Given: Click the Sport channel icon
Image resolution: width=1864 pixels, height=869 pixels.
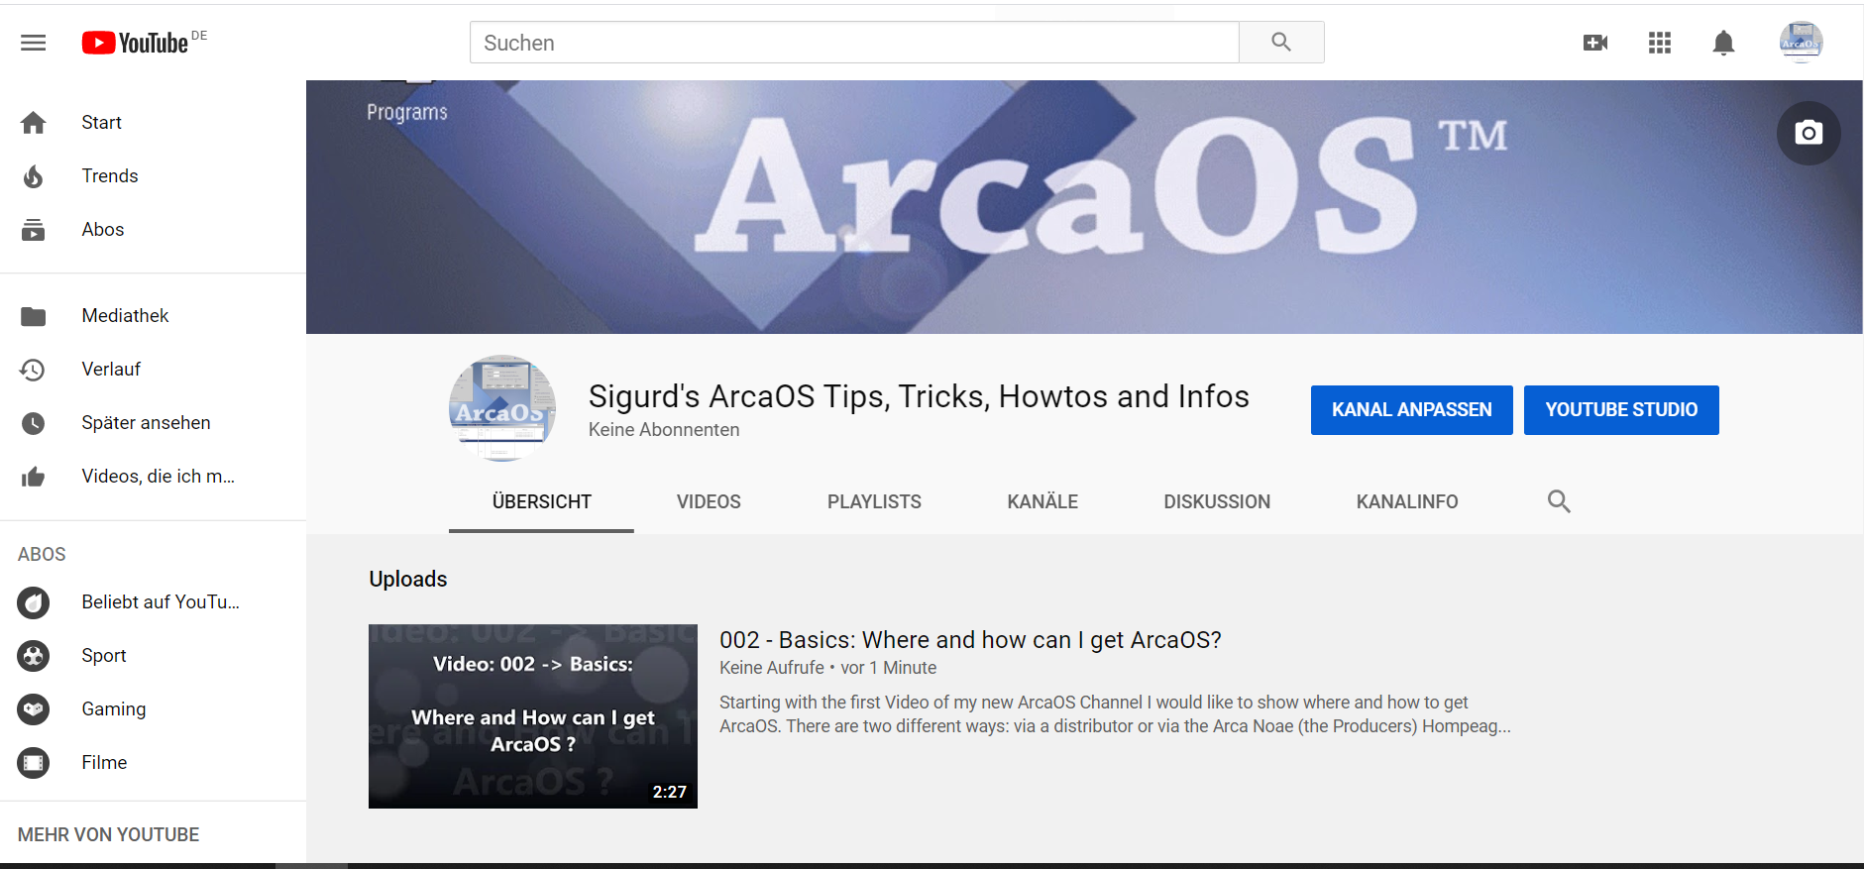Looking at the screenshot, I should click(x=34, y=656).
